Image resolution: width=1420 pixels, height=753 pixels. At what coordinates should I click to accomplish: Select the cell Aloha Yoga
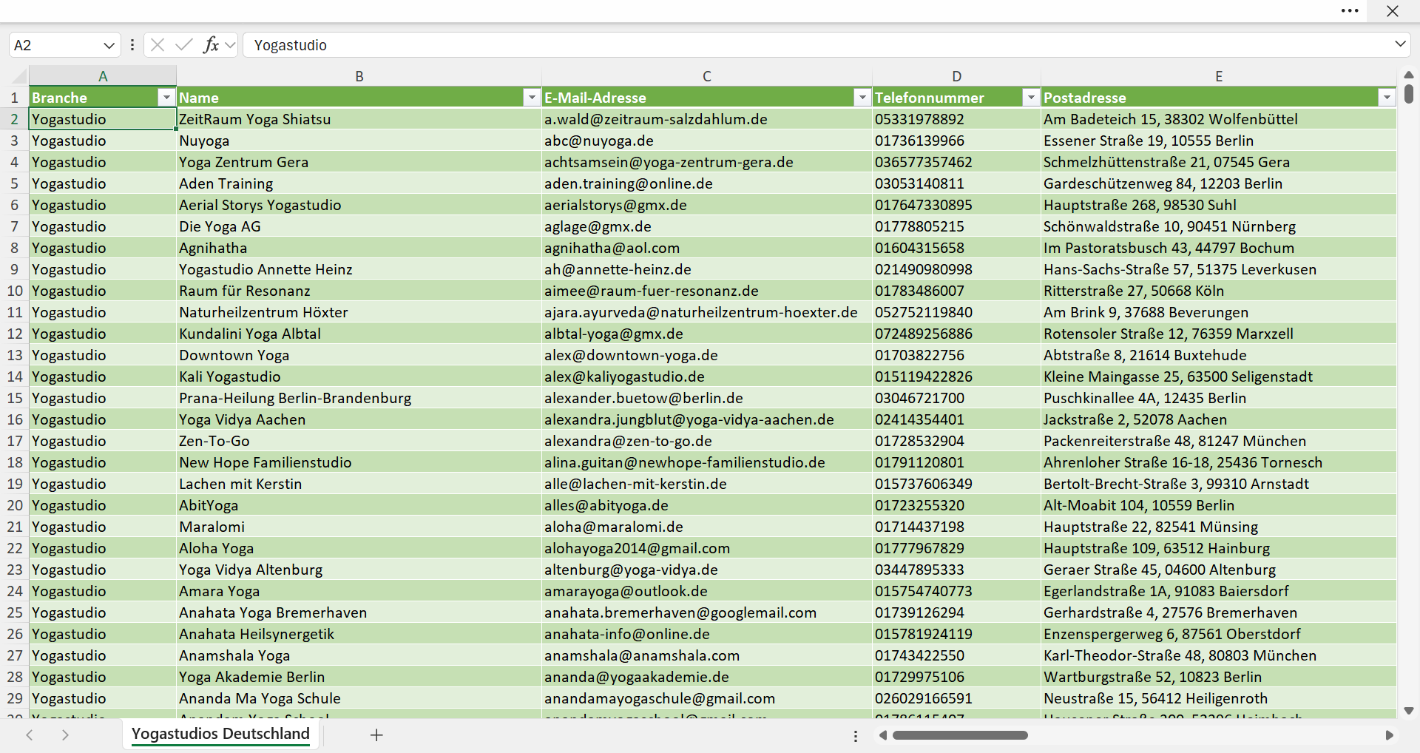pyautogui.click(x=359, y=548)
